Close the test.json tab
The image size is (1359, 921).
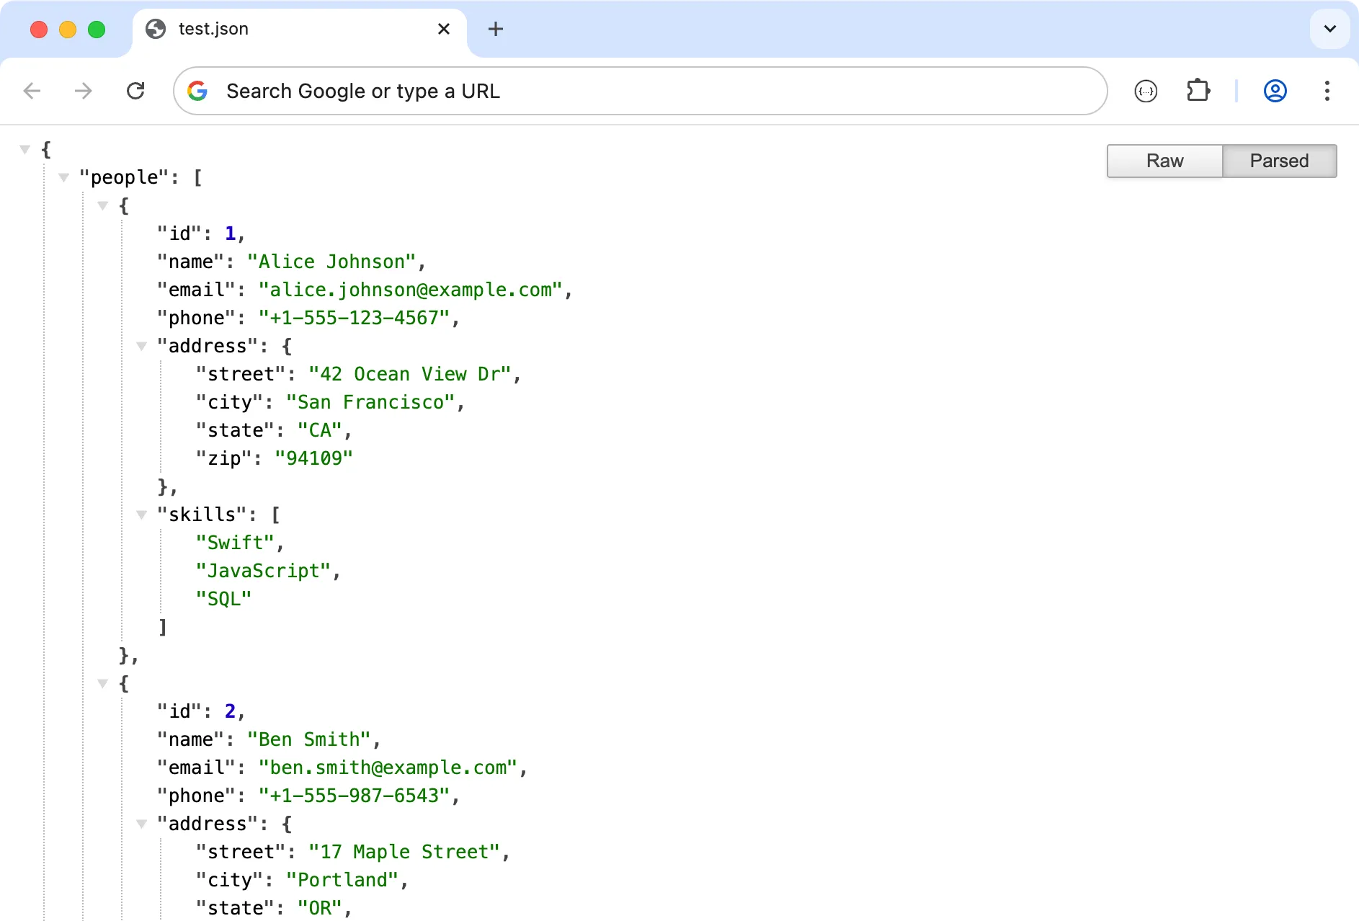pyautogui.click(x=444, y=29)
